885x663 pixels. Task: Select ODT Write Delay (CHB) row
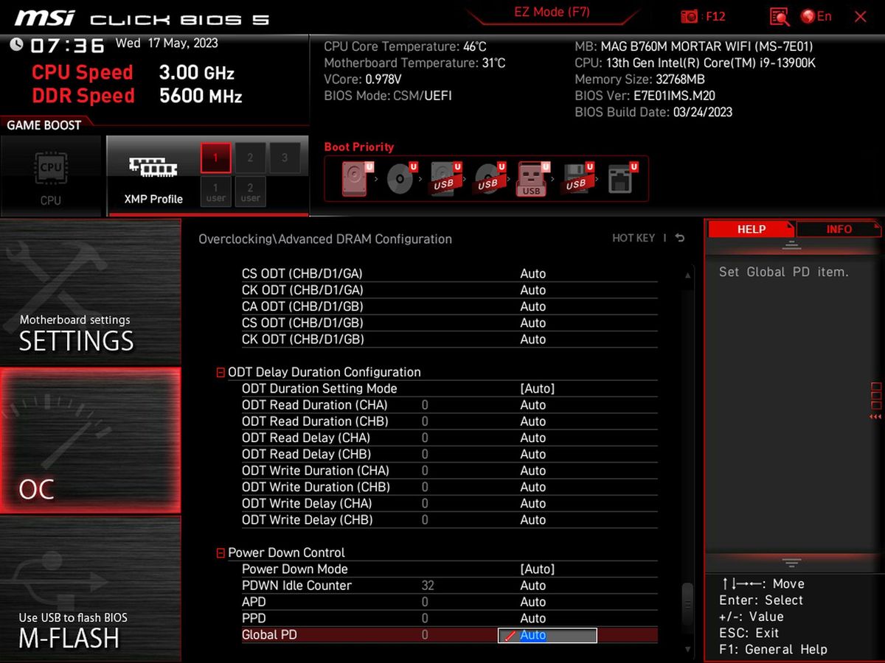[x=449, y=520]
